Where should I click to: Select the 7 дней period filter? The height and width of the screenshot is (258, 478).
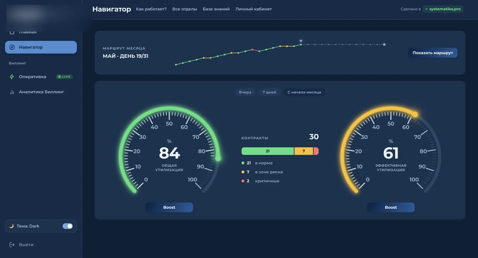269,92
